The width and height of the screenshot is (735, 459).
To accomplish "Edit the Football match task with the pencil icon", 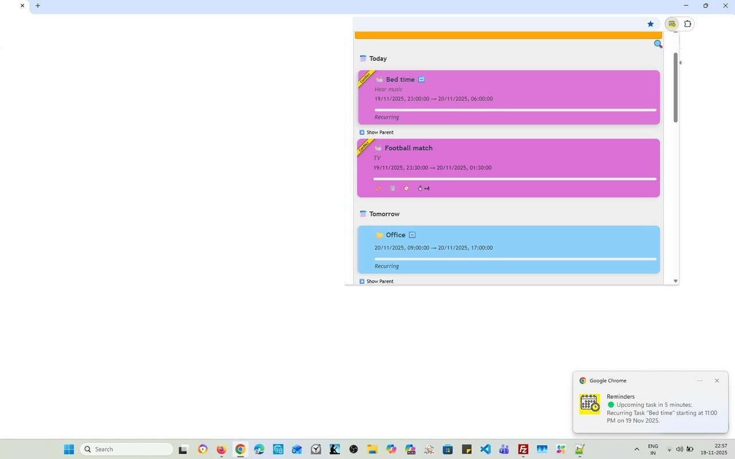I will click(378, 188).
